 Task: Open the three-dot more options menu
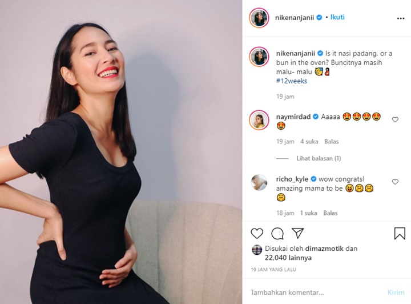coord(401,18)
